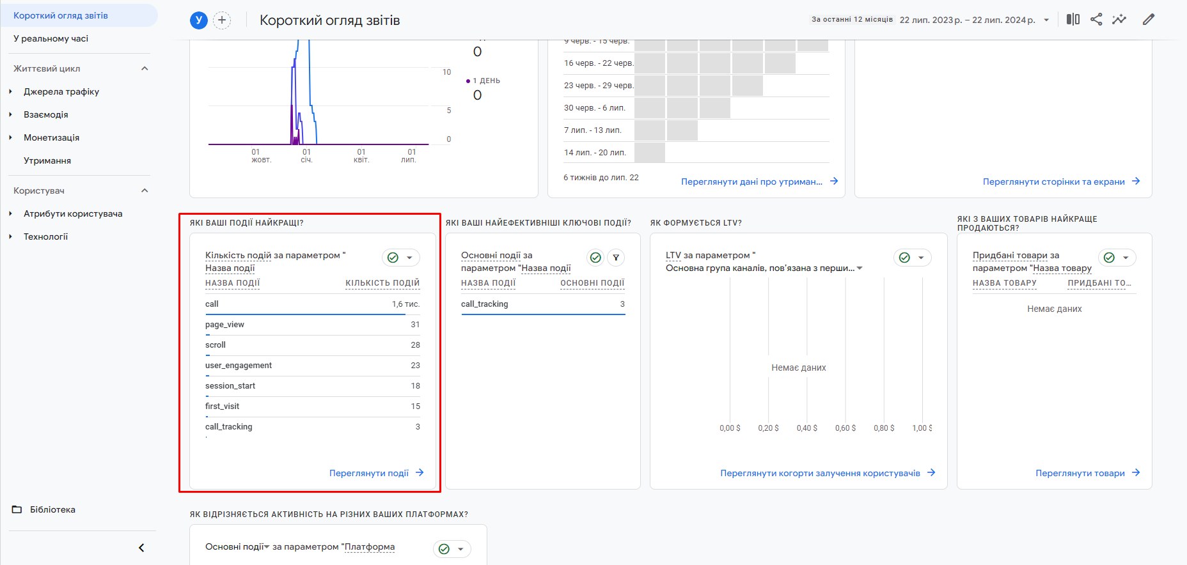The image size is (1187, 565).
Task: Collapse the Життєвий цикл section
Action: click(145, 68)
